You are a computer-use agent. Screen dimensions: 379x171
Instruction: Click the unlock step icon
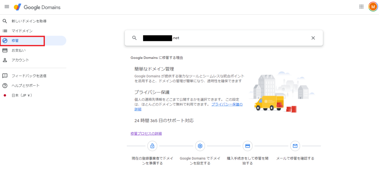[x=152, y=146]
